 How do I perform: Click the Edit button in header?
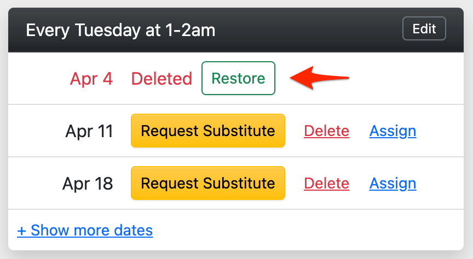(x=424, y=29)
